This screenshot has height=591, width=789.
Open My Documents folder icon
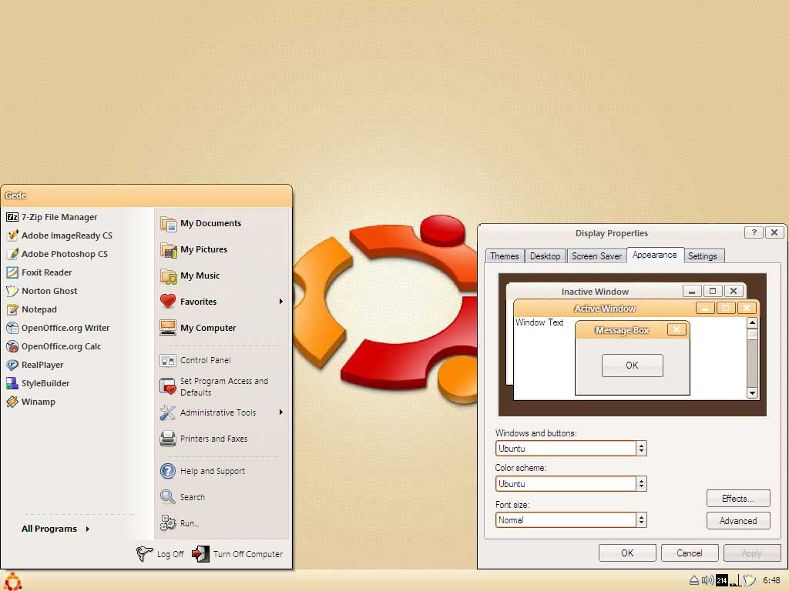click(168, 224)
